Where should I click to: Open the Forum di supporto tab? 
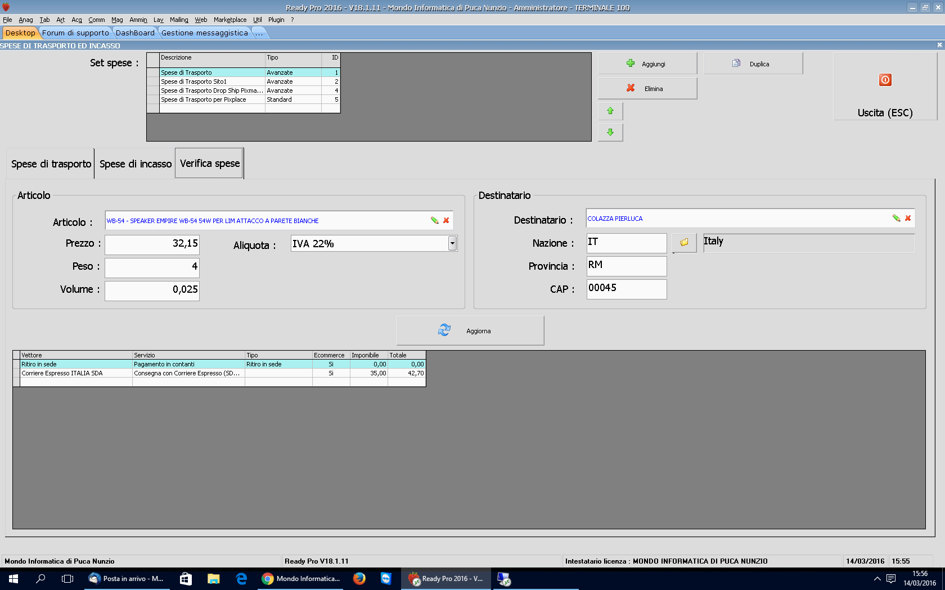(x=75, y=33)
